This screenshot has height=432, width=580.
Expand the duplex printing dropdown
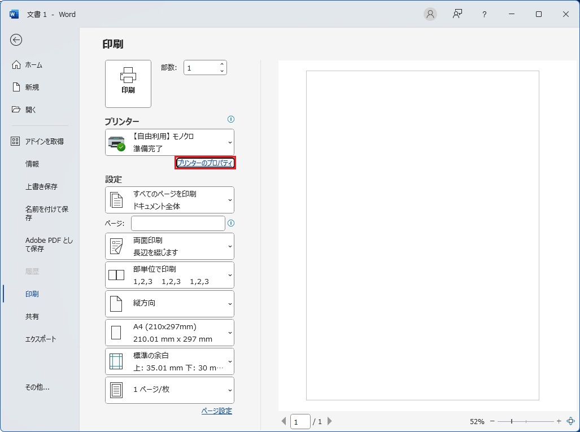(x=169, y=246)
